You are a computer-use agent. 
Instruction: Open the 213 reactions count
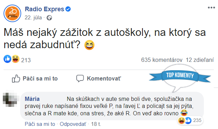point(26,60)
